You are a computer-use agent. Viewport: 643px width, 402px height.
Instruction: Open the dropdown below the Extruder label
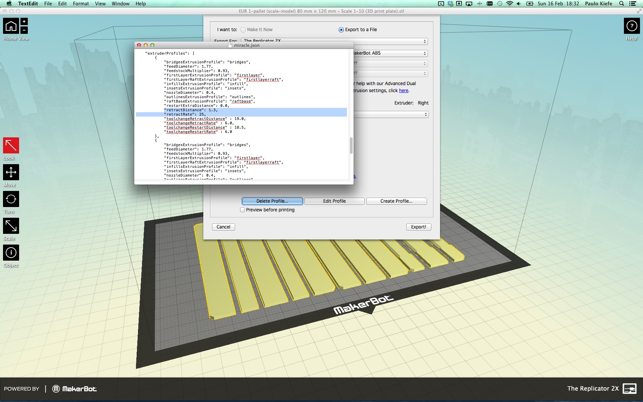click(391, 115)
